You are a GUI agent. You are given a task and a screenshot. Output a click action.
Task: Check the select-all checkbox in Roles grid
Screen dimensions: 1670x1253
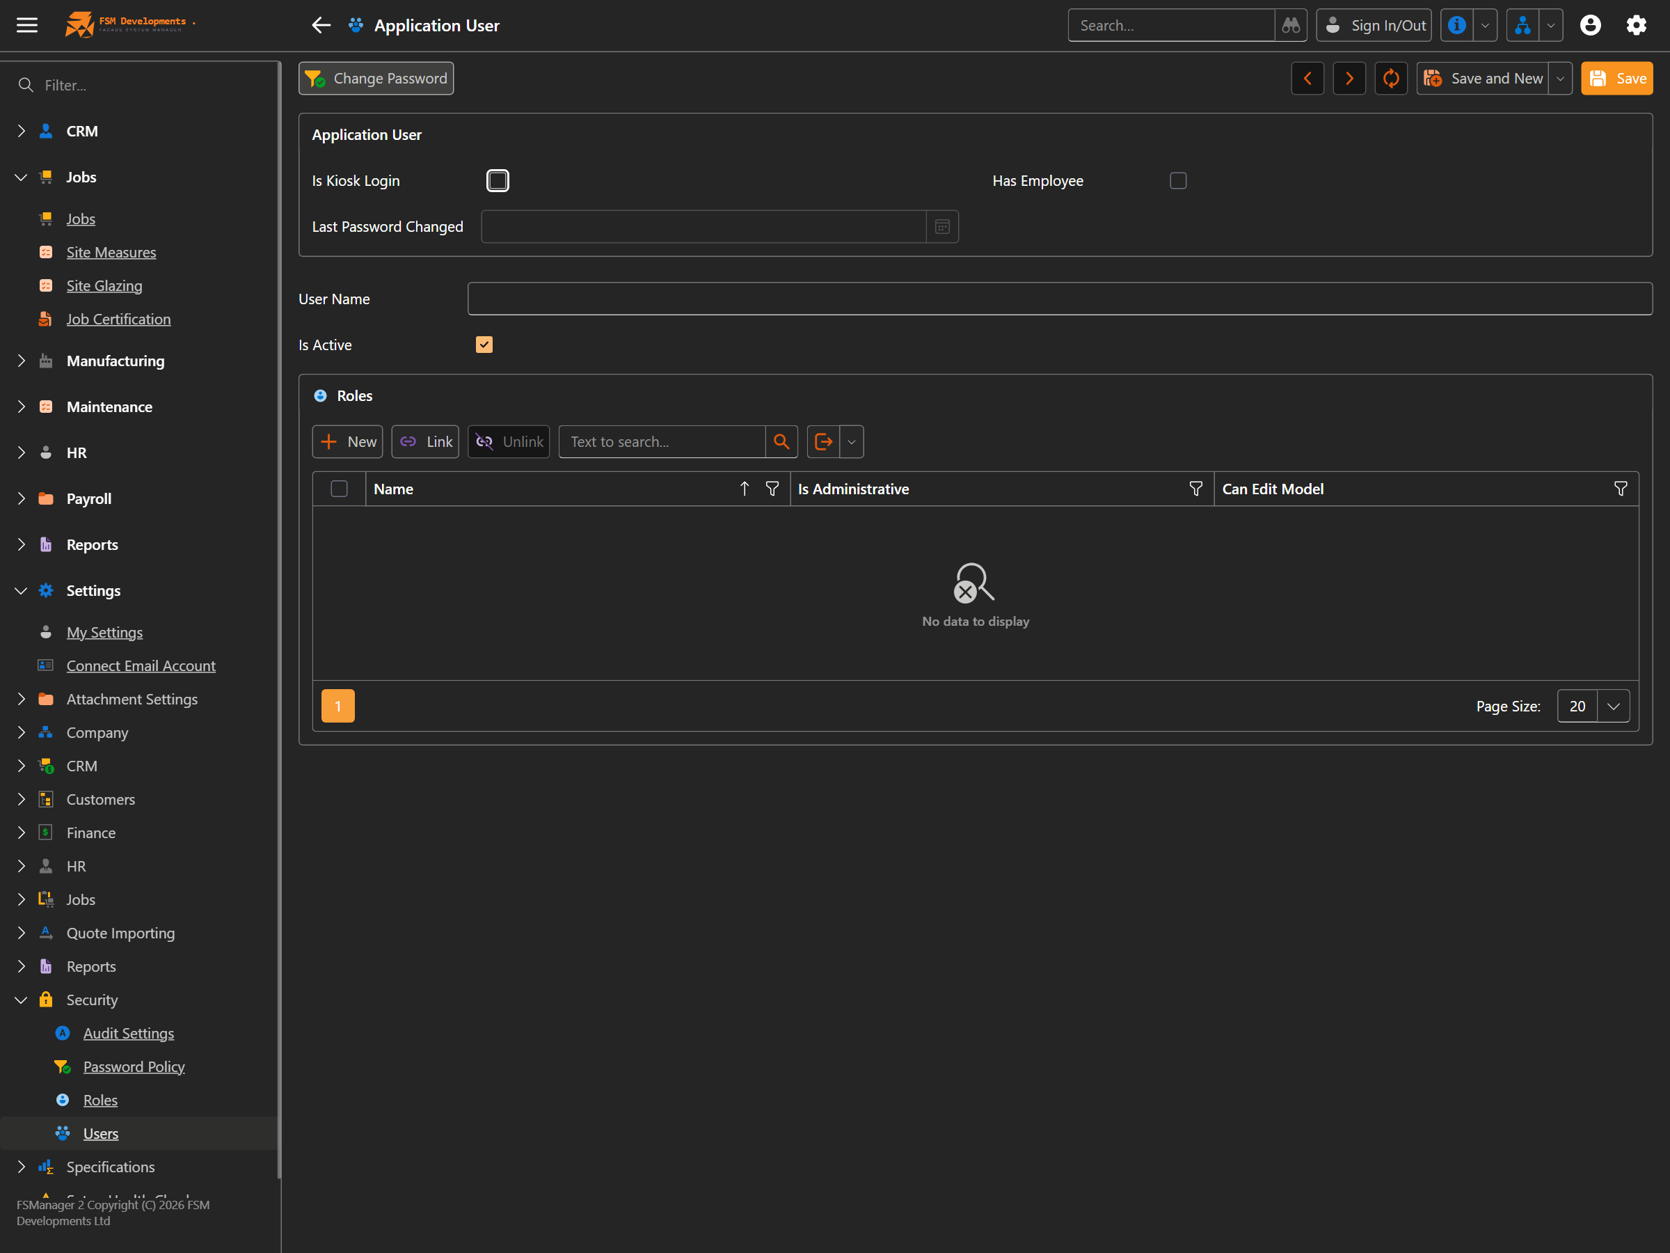click(339, 489)
